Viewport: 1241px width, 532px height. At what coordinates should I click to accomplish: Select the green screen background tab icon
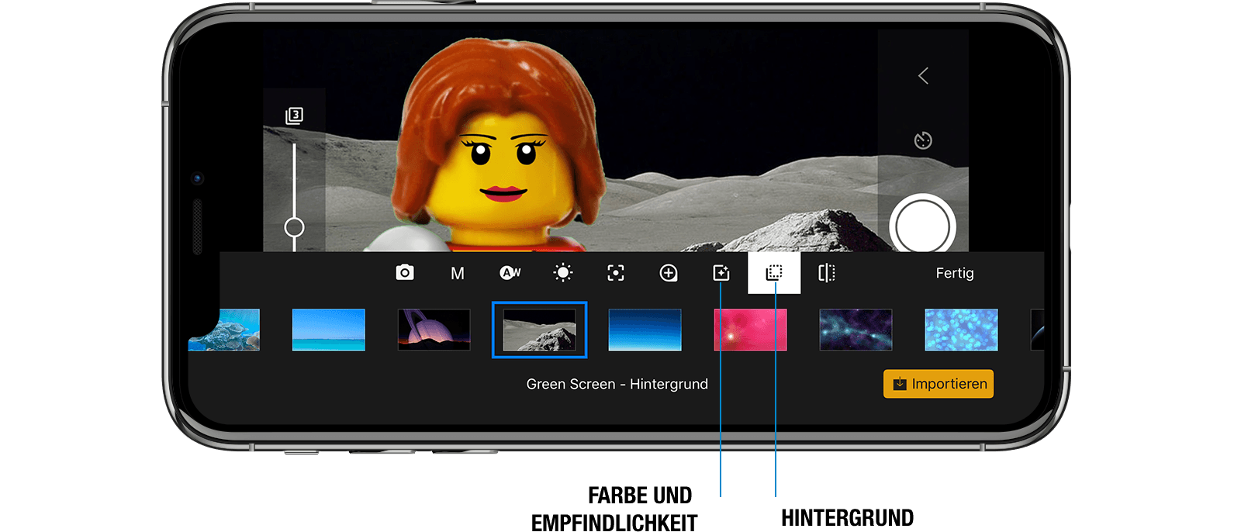pyautogui.click(x=774, y=273)
